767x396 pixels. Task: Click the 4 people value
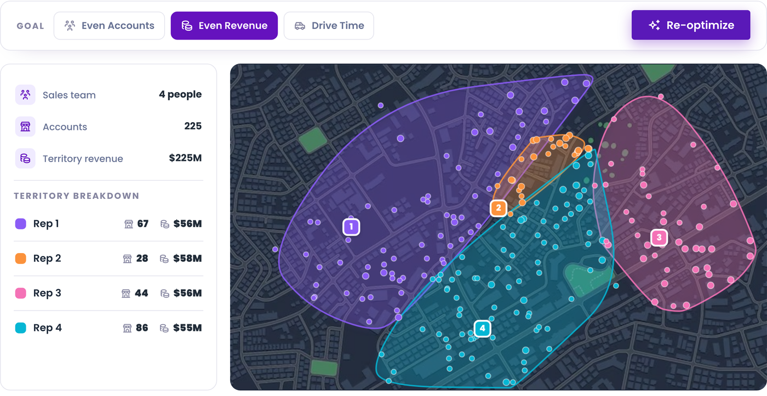(x=180, y=95)
